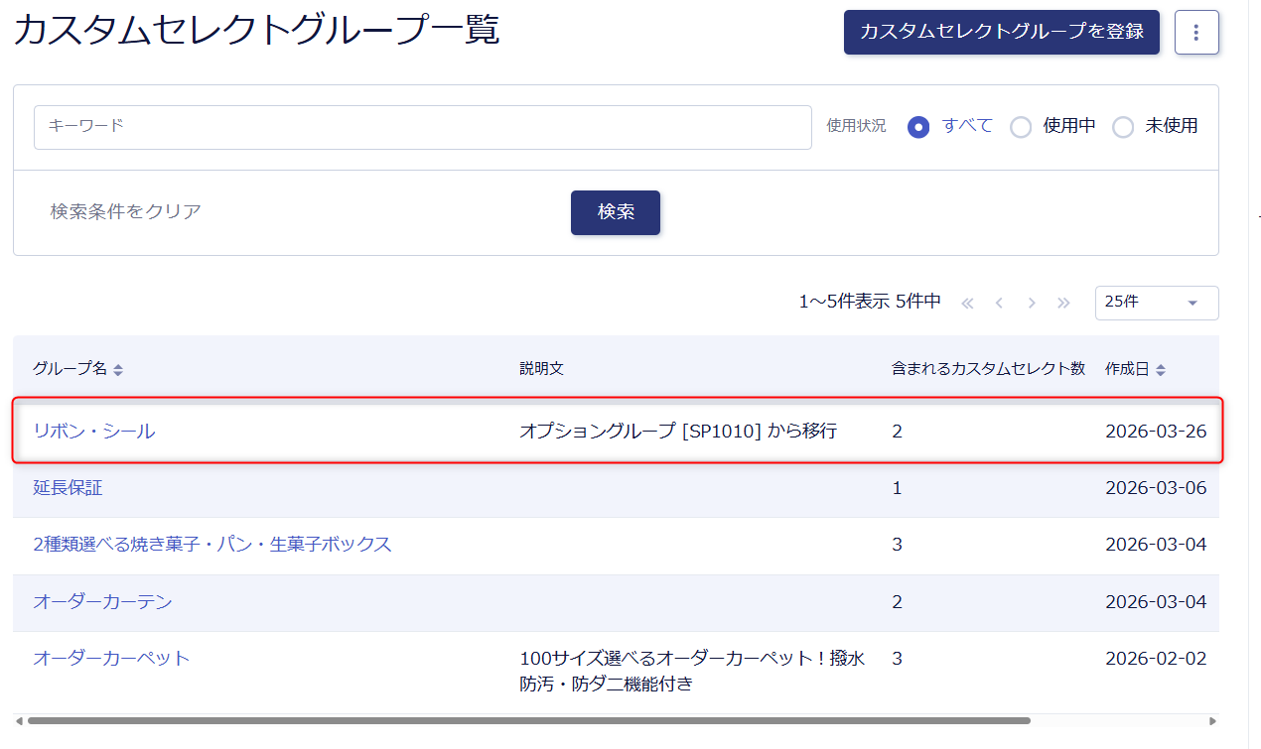The image size is (1261, 749).
Task: Open the 25件 page size dropdown
Action: [1156, 303]
